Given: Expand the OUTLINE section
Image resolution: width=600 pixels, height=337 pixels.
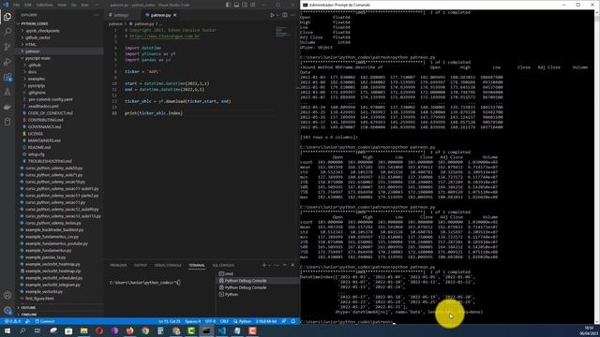Looking at the screenshot, I should coord(28,308).
